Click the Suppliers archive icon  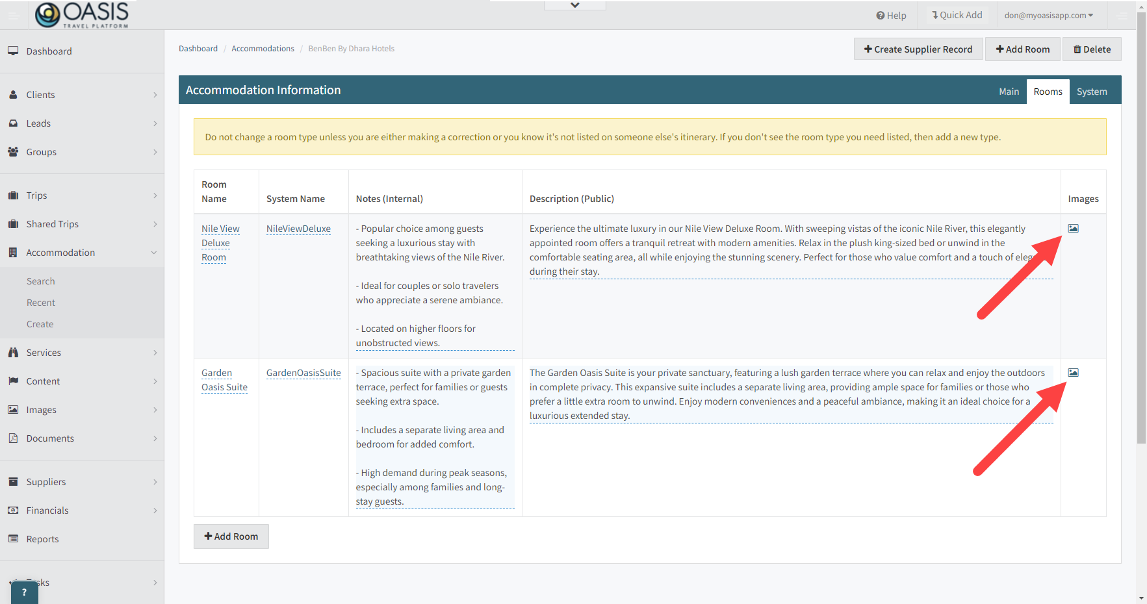13,481
